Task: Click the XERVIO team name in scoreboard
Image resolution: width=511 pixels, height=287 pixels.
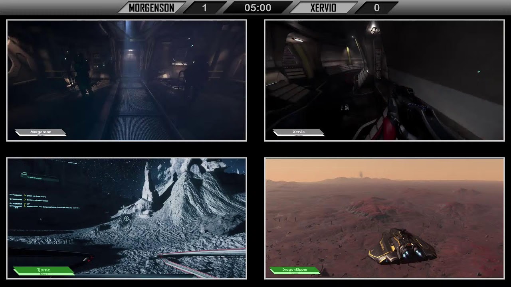Action: (x=323, y=8)
